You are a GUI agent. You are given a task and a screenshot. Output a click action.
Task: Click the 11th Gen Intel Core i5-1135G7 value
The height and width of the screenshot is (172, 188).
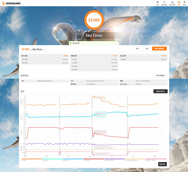[x=95, y=81]
